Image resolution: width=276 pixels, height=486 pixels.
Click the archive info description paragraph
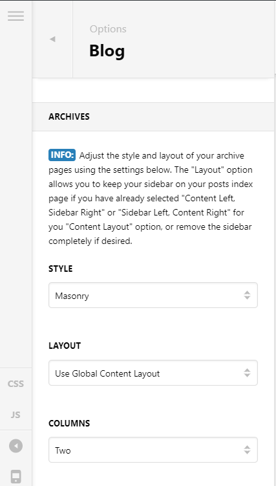pos(151,198)
